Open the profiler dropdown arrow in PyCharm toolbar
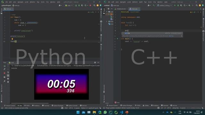 pyautogui.click(x=87, y=5)
